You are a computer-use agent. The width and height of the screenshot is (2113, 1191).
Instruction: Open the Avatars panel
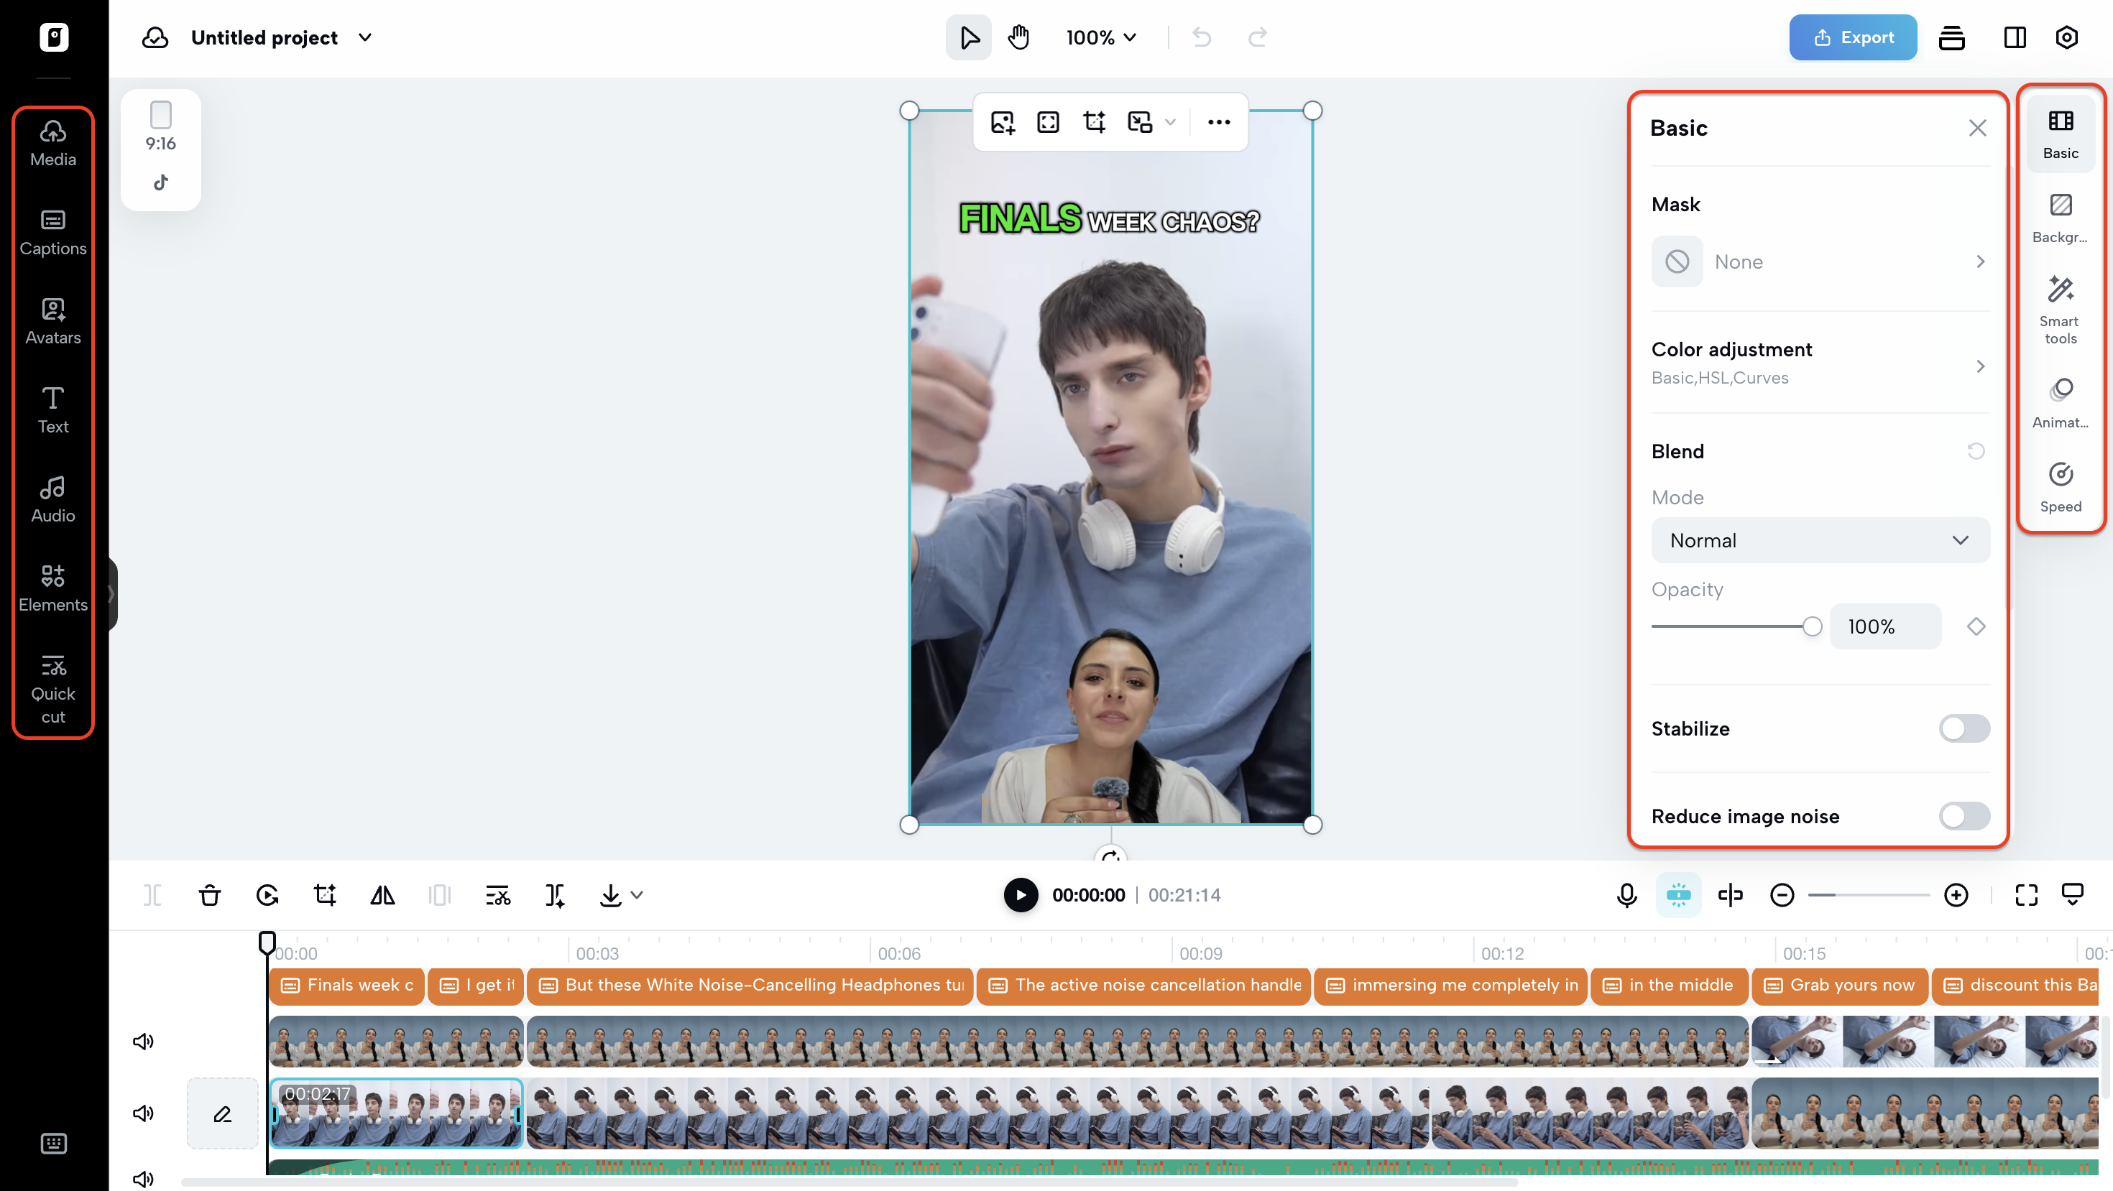point(52,321)
